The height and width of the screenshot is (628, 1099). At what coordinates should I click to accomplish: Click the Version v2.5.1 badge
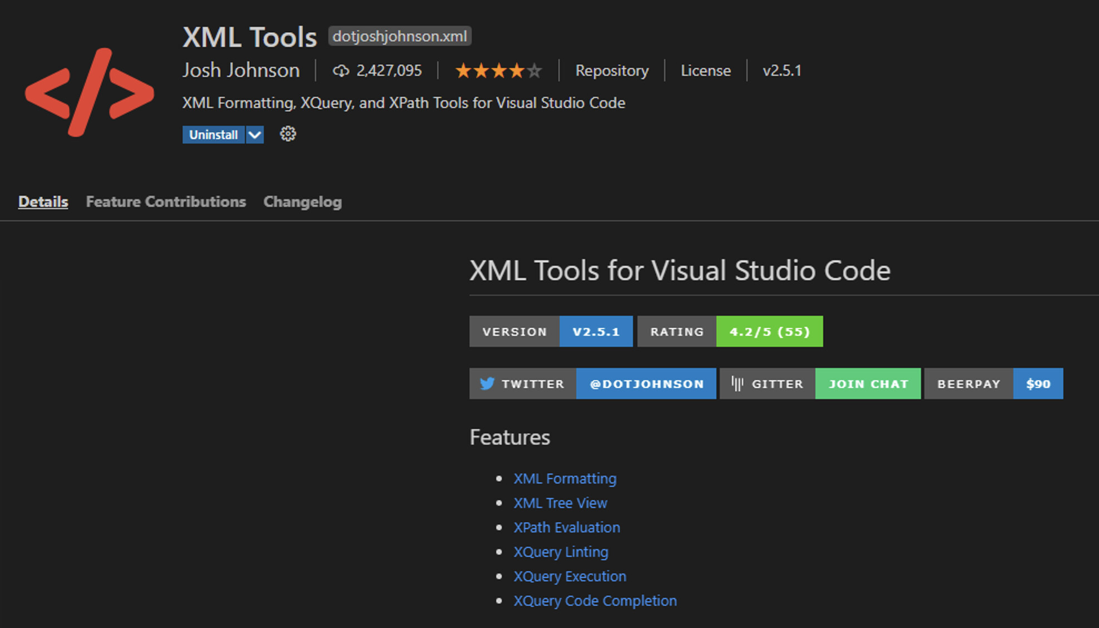click(x=551, y=331)
